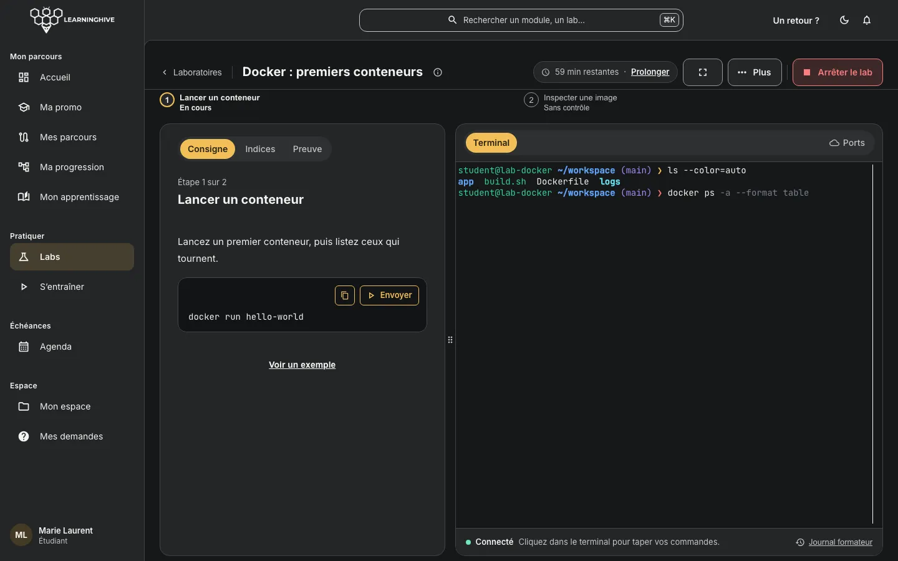The height and width of the screenshot is (561, 898).
Task: Click Un retour ? feedback button
Action: coord(796,21)
